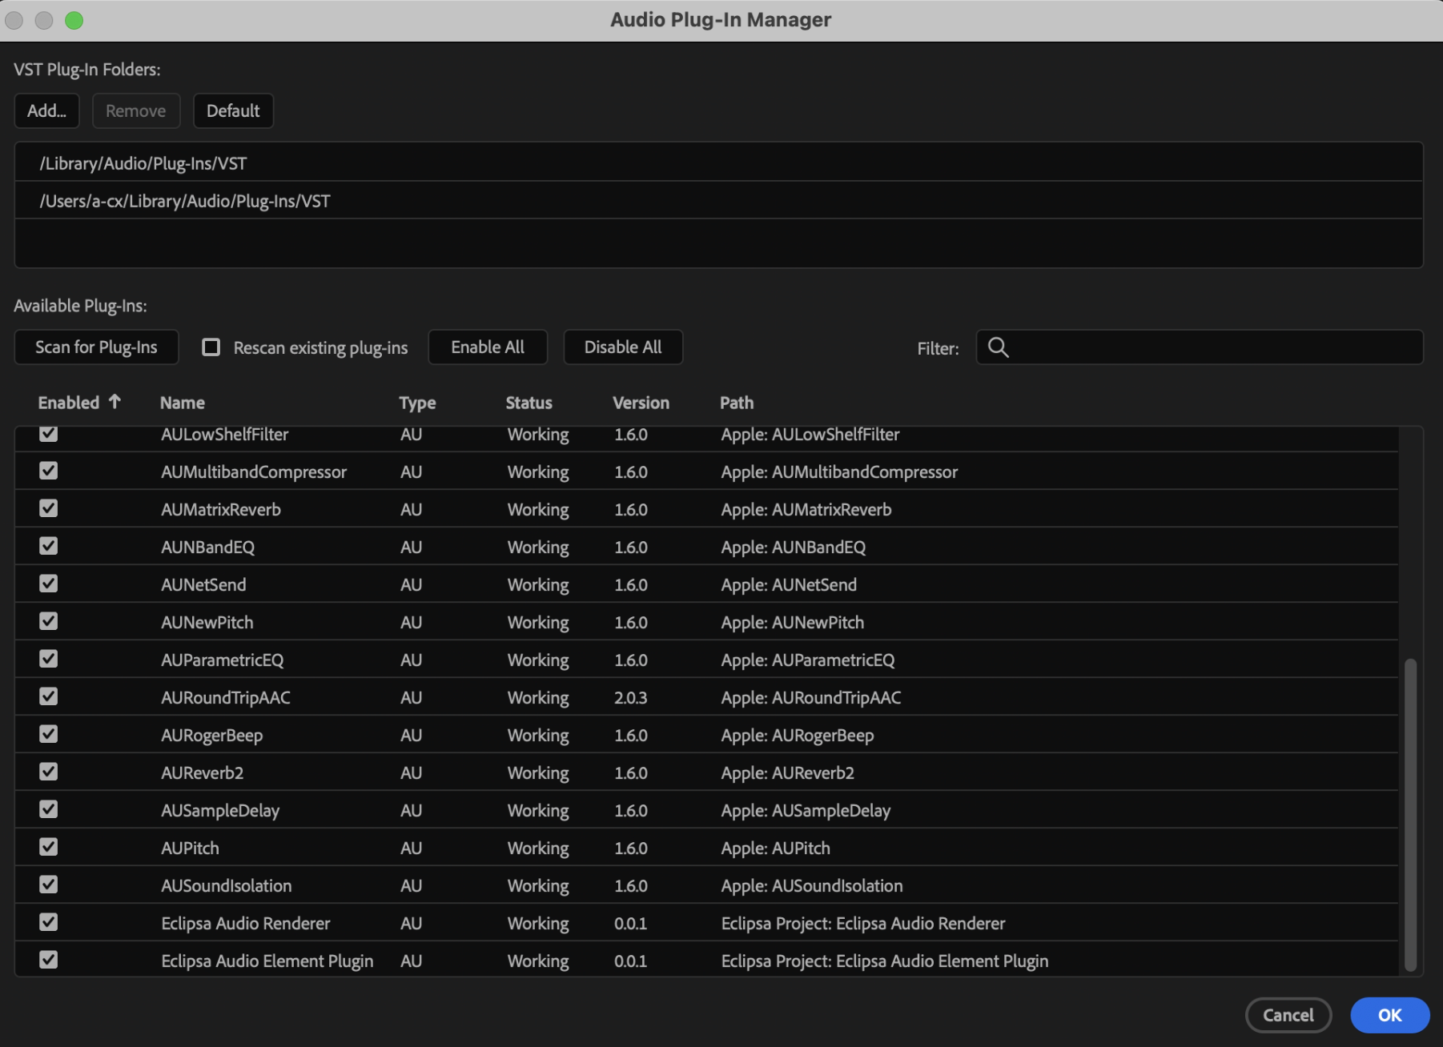Image resolution: width=1443 pixels, height=1047 pixels.
Task: Click the Disable All button
Action: coord(623,347)
